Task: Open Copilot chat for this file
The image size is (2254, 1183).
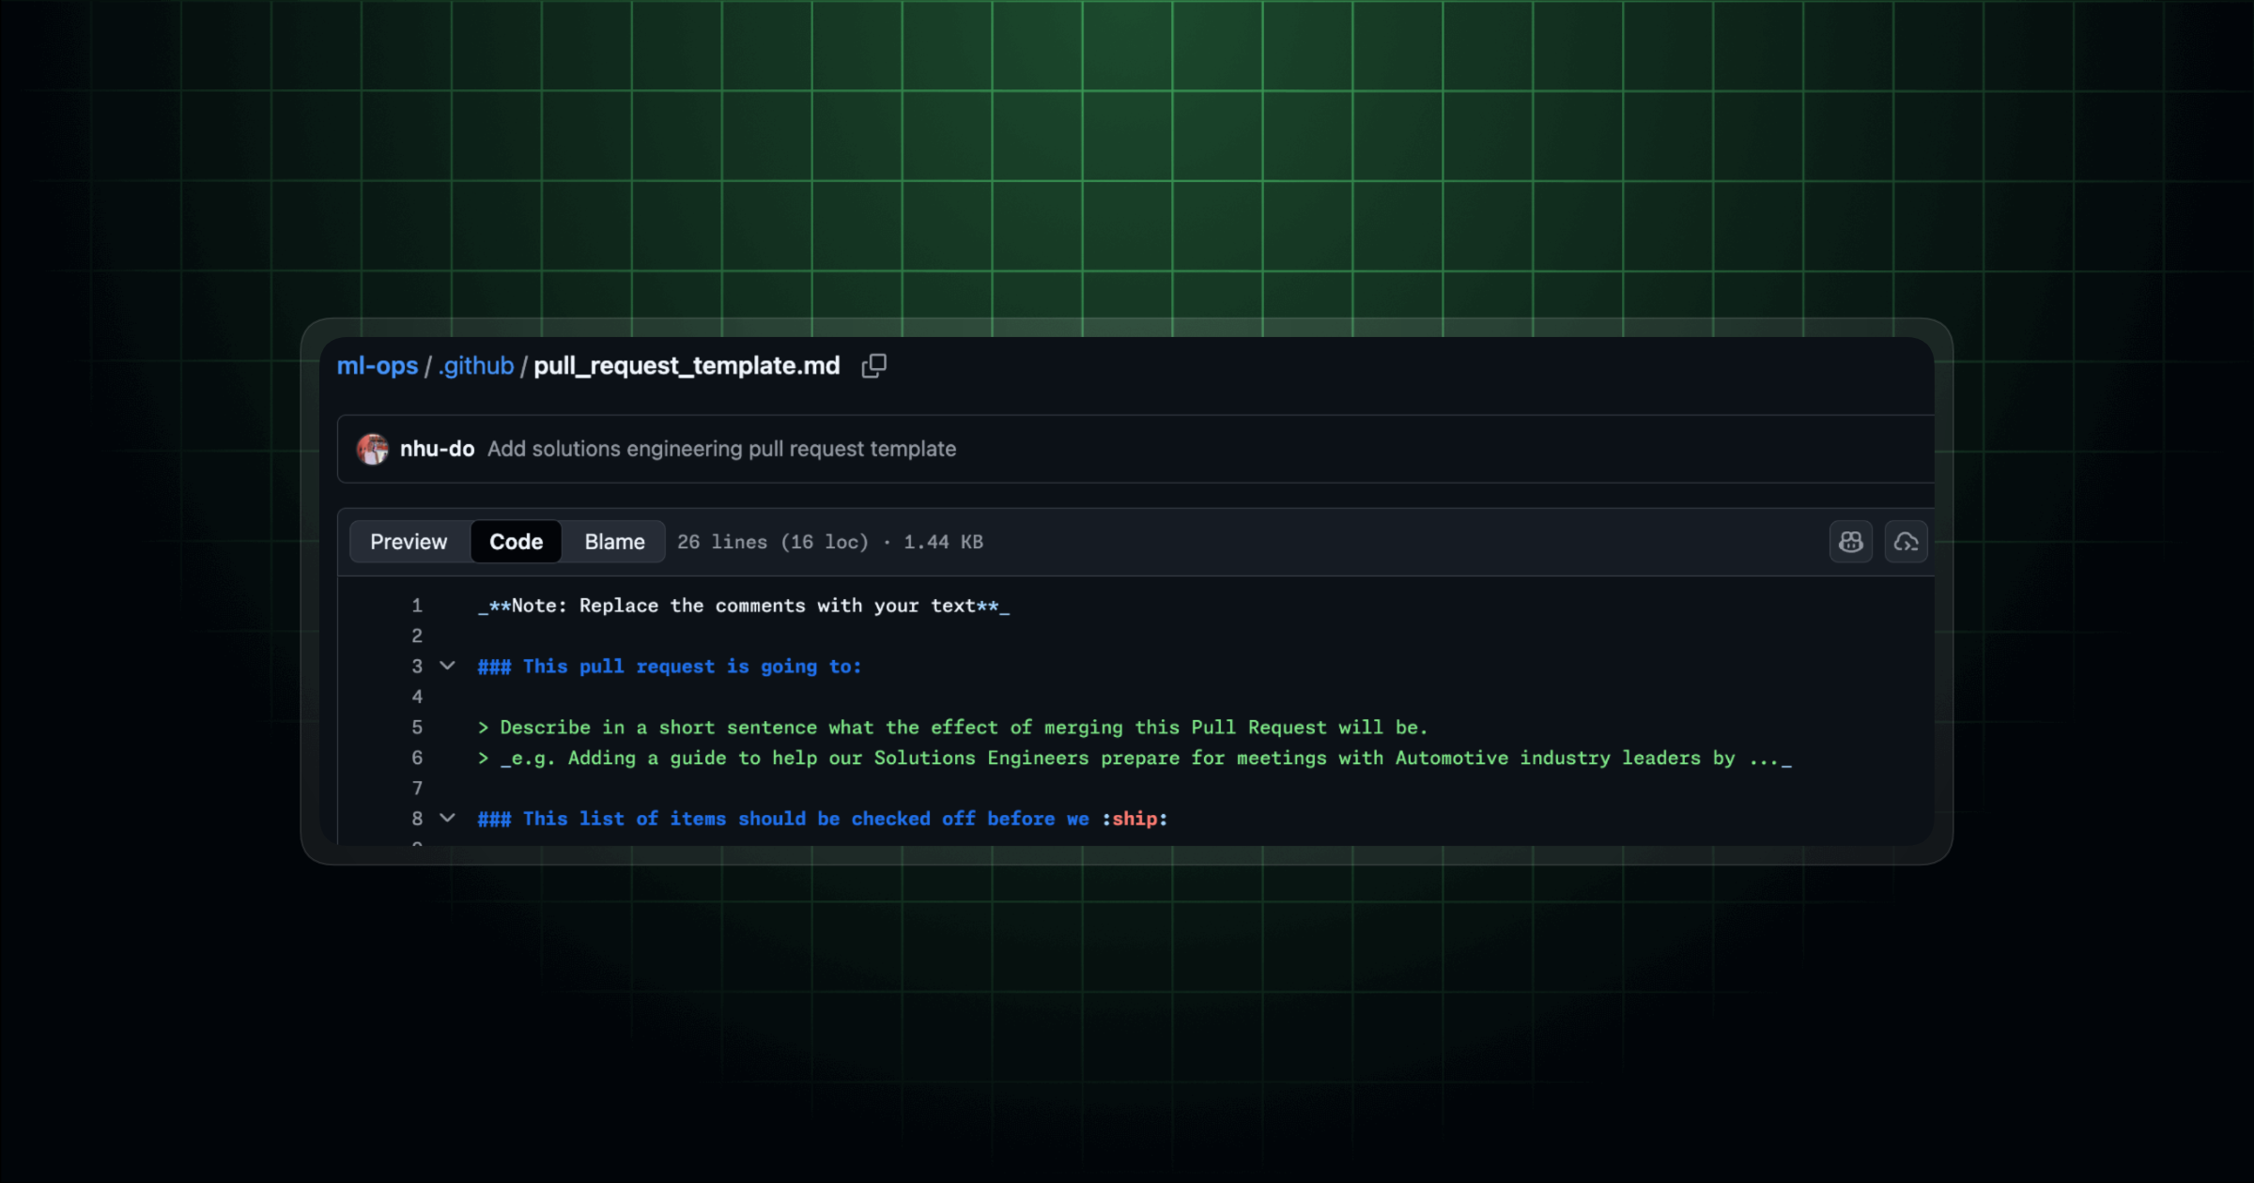Action: [x=1850, y=542]
